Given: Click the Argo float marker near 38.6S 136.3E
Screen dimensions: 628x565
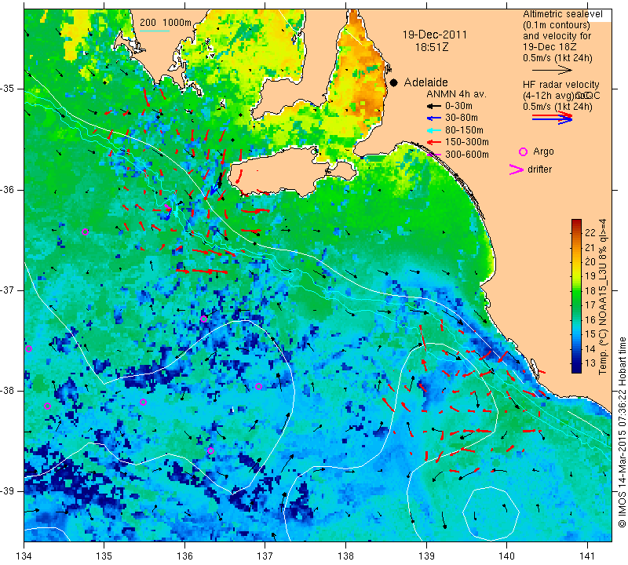Looking at the screenshot, I should (x=210, y=451).
